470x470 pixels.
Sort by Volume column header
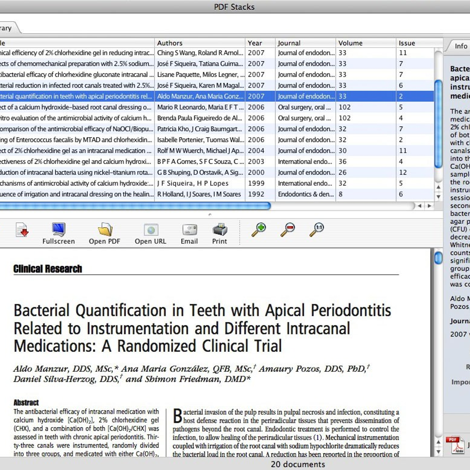pyautogui.click(x=366, y=43)
